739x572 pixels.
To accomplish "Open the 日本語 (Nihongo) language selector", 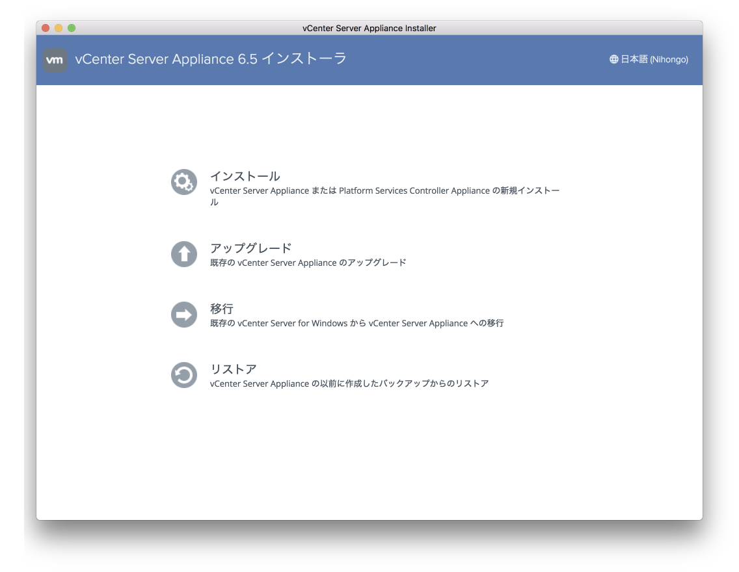I will [654, 60].
